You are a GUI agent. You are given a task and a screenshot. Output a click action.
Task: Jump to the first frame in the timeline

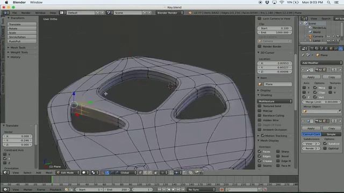tap(159, 189)
